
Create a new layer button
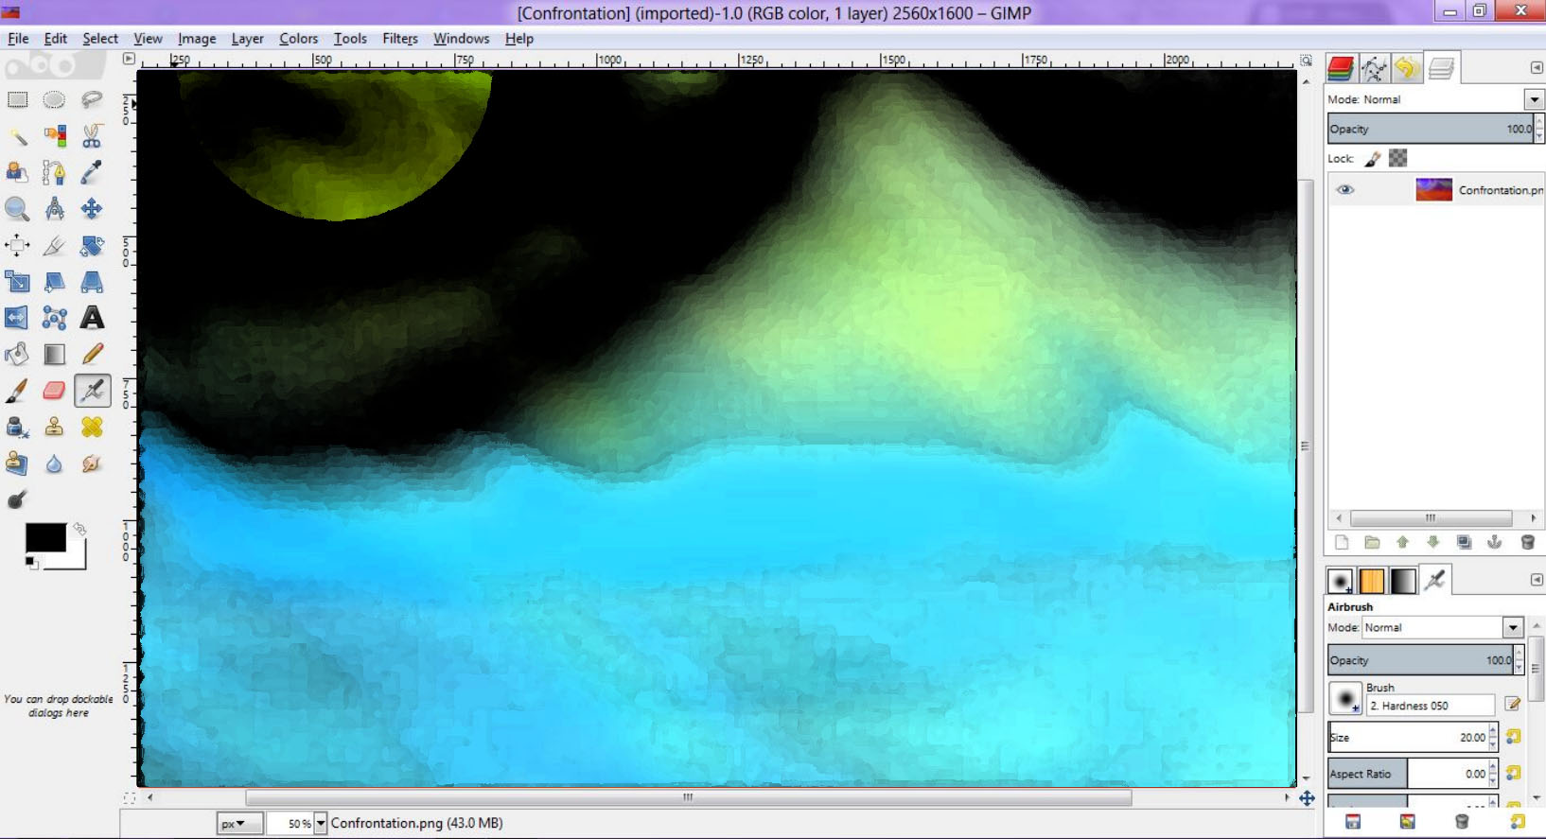coord(1342,542)
